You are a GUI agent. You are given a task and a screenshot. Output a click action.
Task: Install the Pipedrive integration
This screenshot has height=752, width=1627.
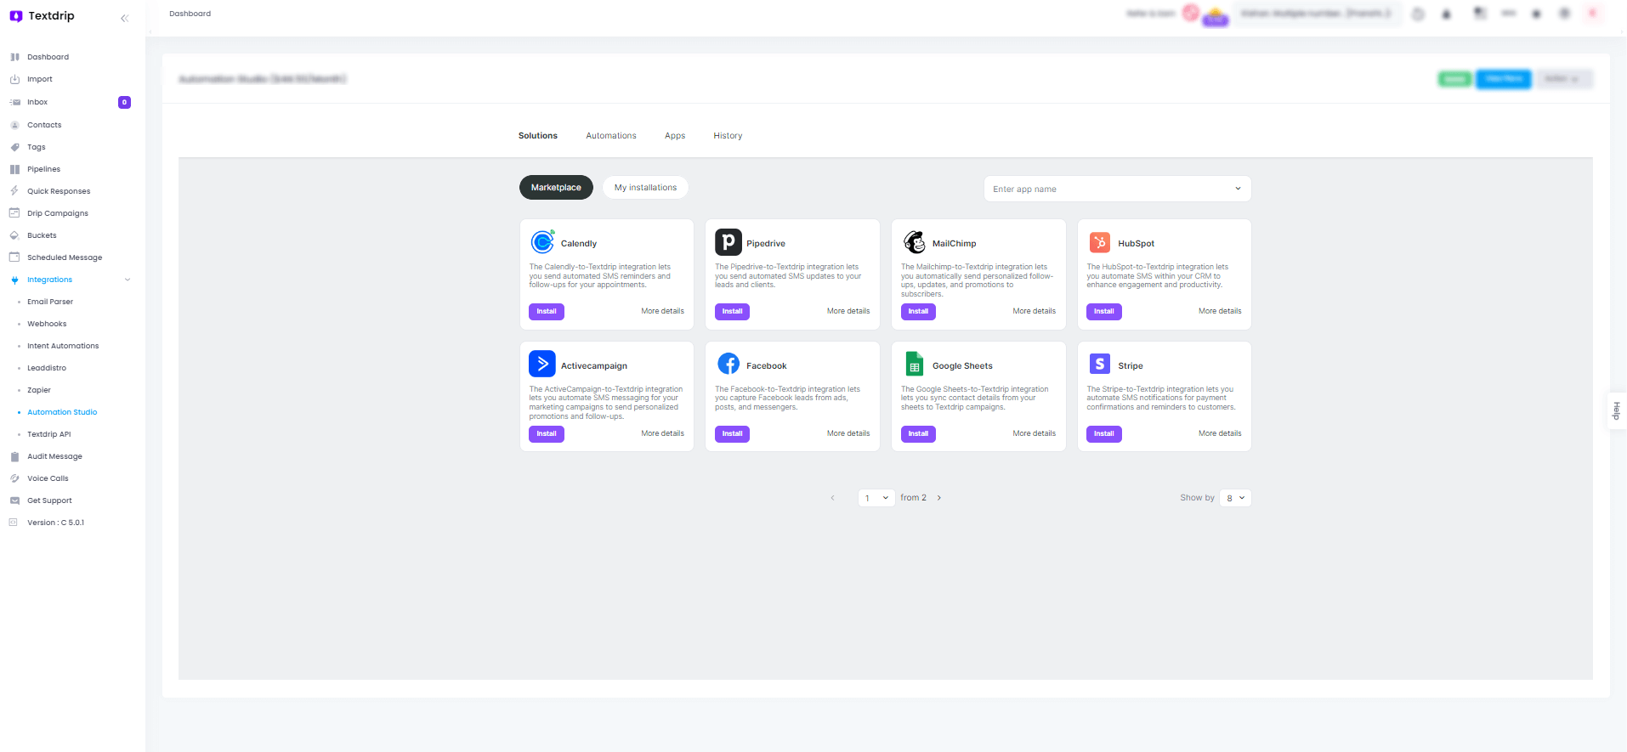(732, 312)
